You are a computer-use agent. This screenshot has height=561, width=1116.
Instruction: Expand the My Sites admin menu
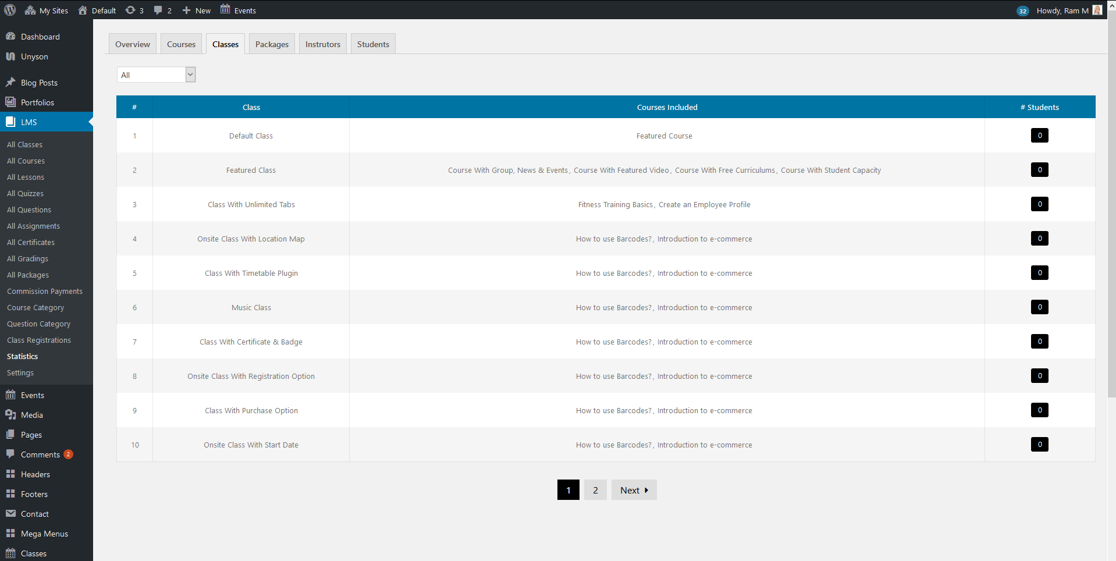(x=46, y=10)
